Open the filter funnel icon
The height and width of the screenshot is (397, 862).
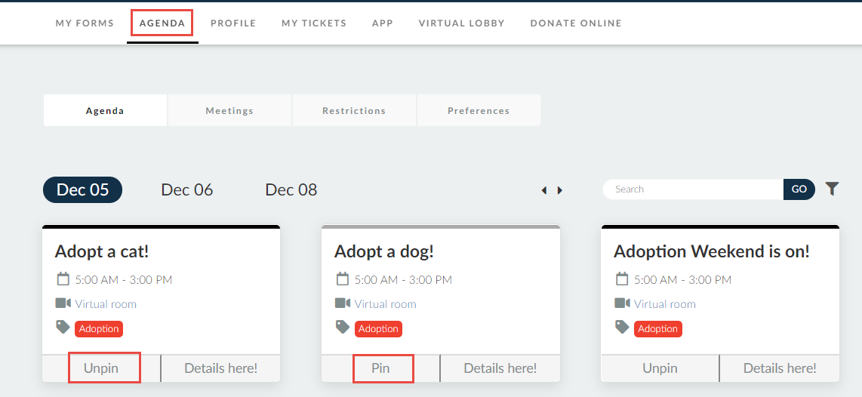[832, 189]
